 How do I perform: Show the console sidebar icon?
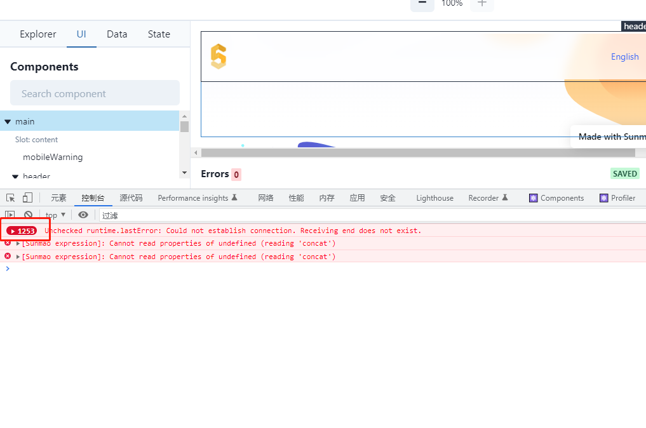tap(9, 215)
